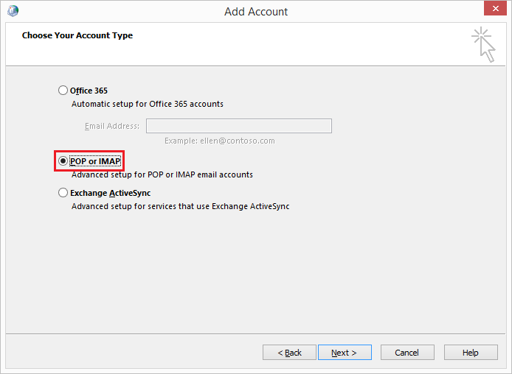
Task: Click the 'Email Address:' label
Action: 112,126
